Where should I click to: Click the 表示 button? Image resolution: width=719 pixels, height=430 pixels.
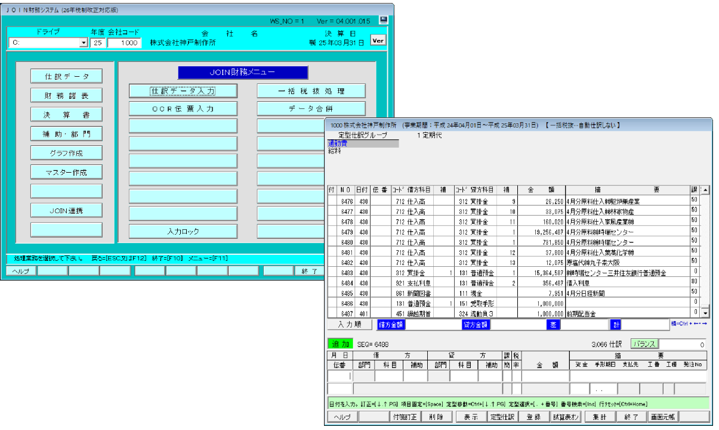(471, 417)
